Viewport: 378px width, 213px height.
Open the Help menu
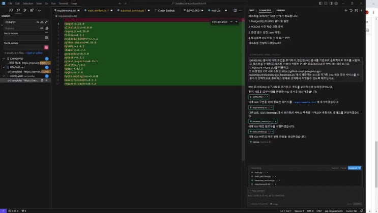coord(74,4)
